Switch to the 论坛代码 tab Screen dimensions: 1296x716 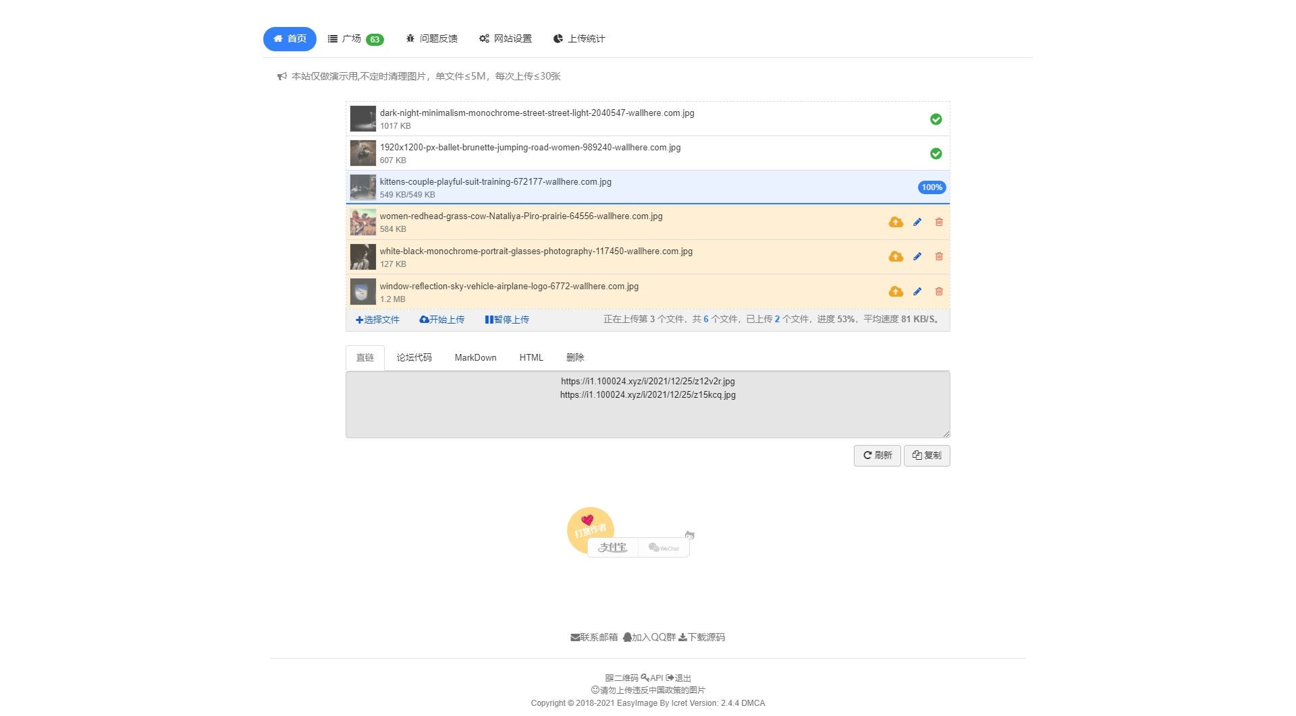coord(414,357)
